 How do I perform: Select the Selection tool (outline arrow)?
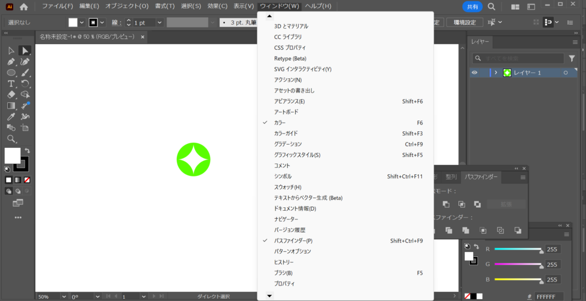click(x=11, y=51)
